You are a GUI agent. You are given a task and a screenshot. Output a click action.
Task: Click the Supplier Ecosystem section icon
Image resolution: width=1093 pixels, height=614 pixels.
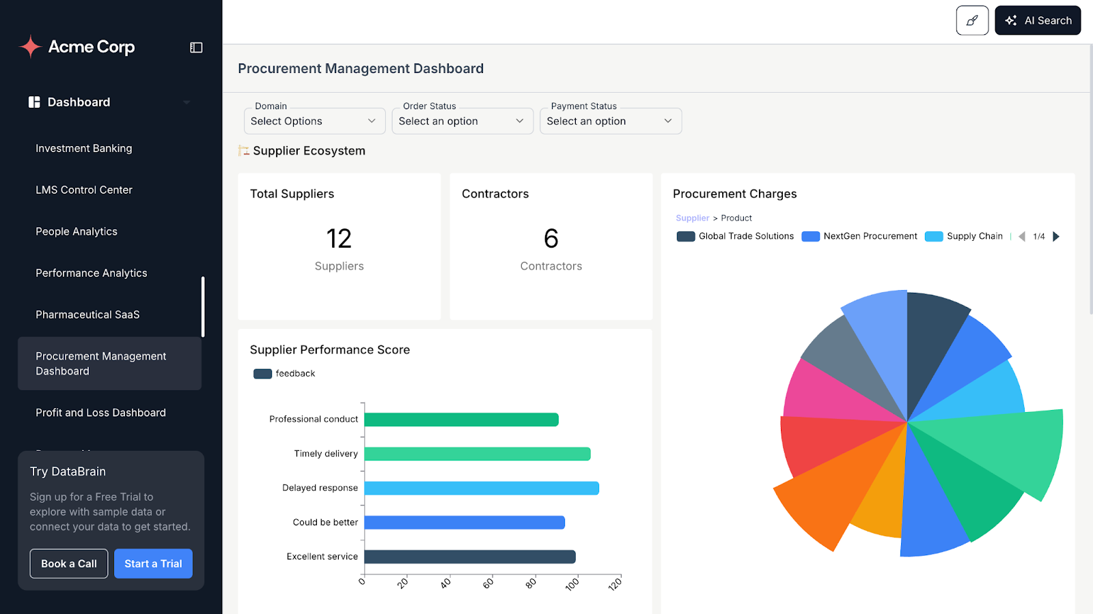pos(243,151)
